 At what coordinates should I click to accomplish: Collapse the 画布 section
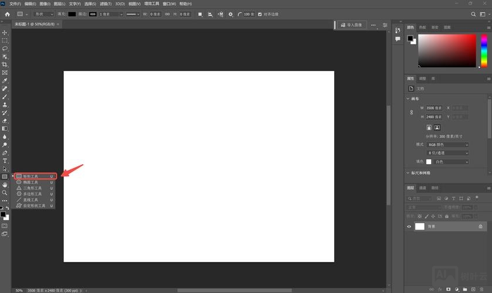click(x=408, y=98)
